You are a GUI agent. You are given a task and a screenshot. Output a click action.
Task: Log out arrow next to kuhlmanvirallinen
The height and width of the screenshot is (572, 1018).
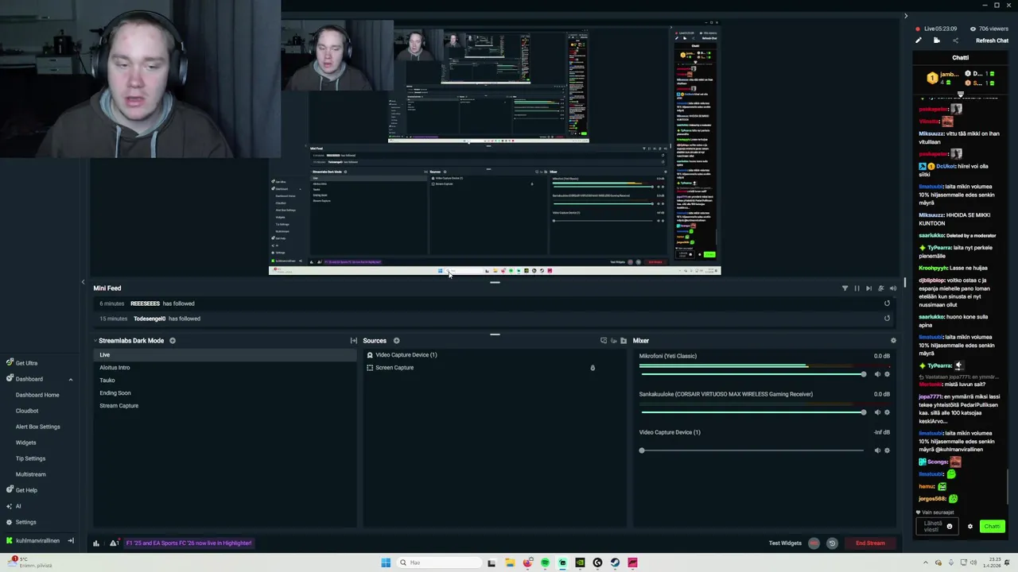[70, 541]
